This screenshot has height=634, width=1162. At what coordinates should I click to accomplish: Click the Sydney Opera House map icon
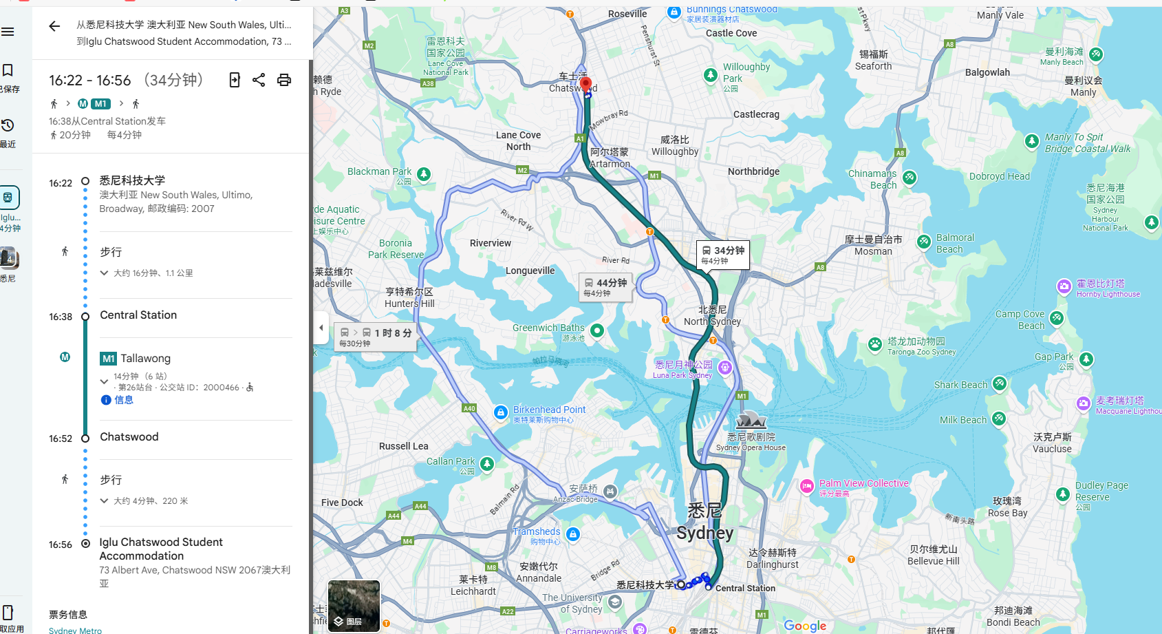[751, 421]
